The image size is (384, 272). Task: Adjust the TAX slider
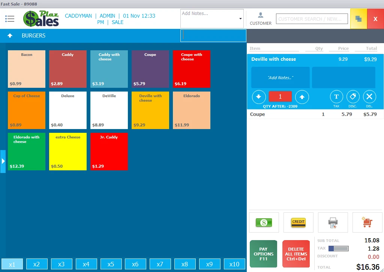(x=339, y=248)
